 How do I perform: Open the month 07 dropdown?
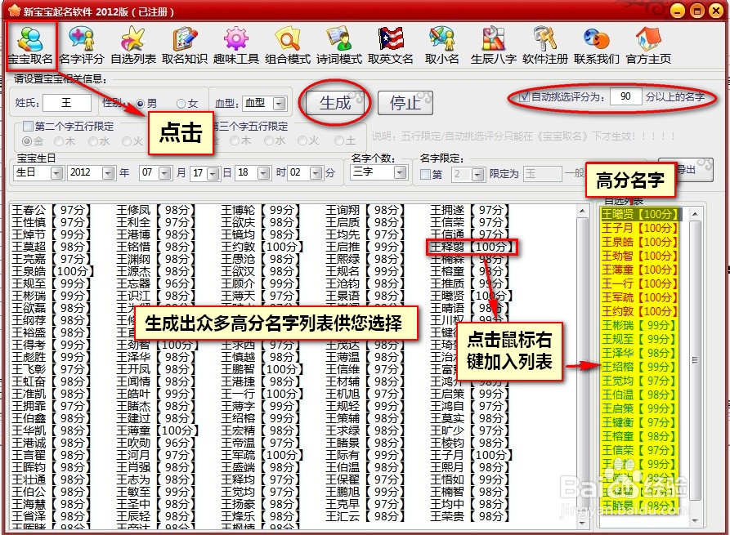165,173
